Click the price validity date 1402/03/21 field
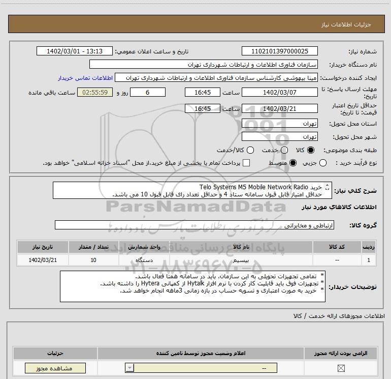The image size is (391, 379). point(279,109)
